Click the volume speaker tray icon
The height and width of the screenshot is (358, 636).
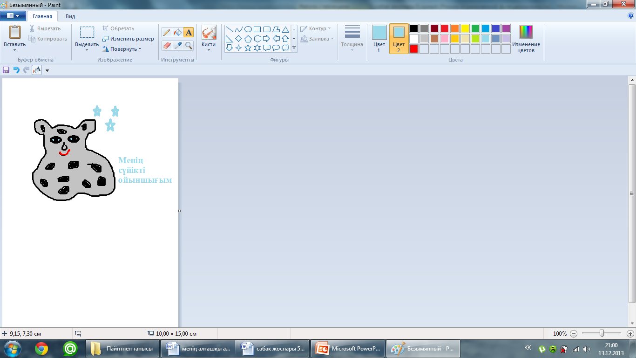(586, 349)
